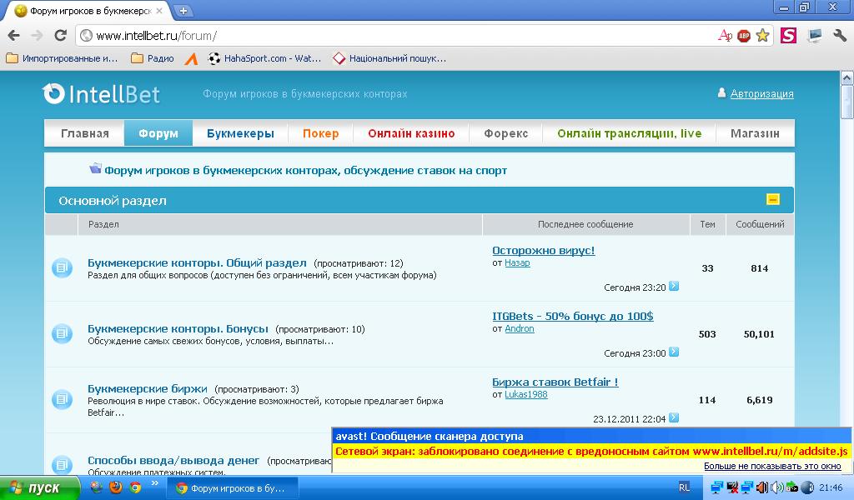Open the 'Импортированные и…' bookmarks folder
Viewport: 854px width, 500px height.
(62, 58)
